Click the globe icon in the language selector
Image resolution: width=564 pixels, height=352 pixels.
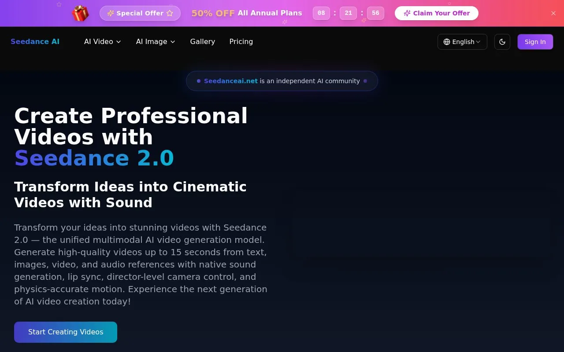tap(447, 42)
